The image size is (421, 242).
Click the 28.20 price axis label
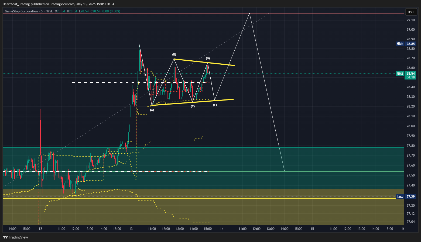point(410,106)
